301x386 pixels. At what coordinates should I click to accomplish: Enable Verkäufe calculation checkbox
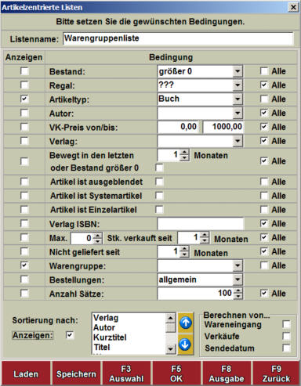pyautogui.click(x=287, y=336)
